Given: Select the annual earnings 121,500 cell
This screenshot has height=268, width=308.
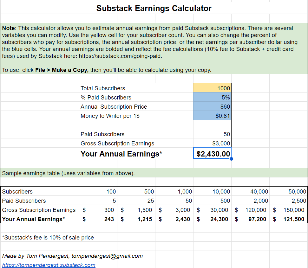Looking at the screenshot, I should [288, 219].
